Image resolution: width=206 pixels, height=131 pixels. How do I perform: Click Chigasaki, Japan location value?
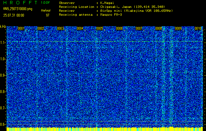[132, 7]
